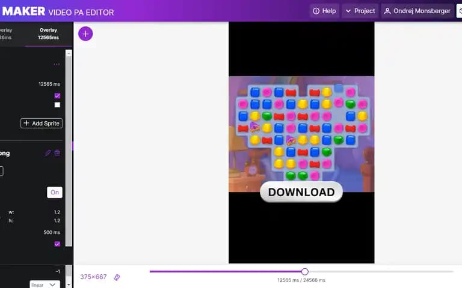Click the trash delete icon

(x=57, y=152)
